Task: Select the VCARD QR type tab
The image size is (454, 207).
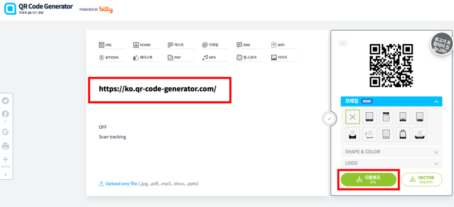Action: [x=146, y=45]
